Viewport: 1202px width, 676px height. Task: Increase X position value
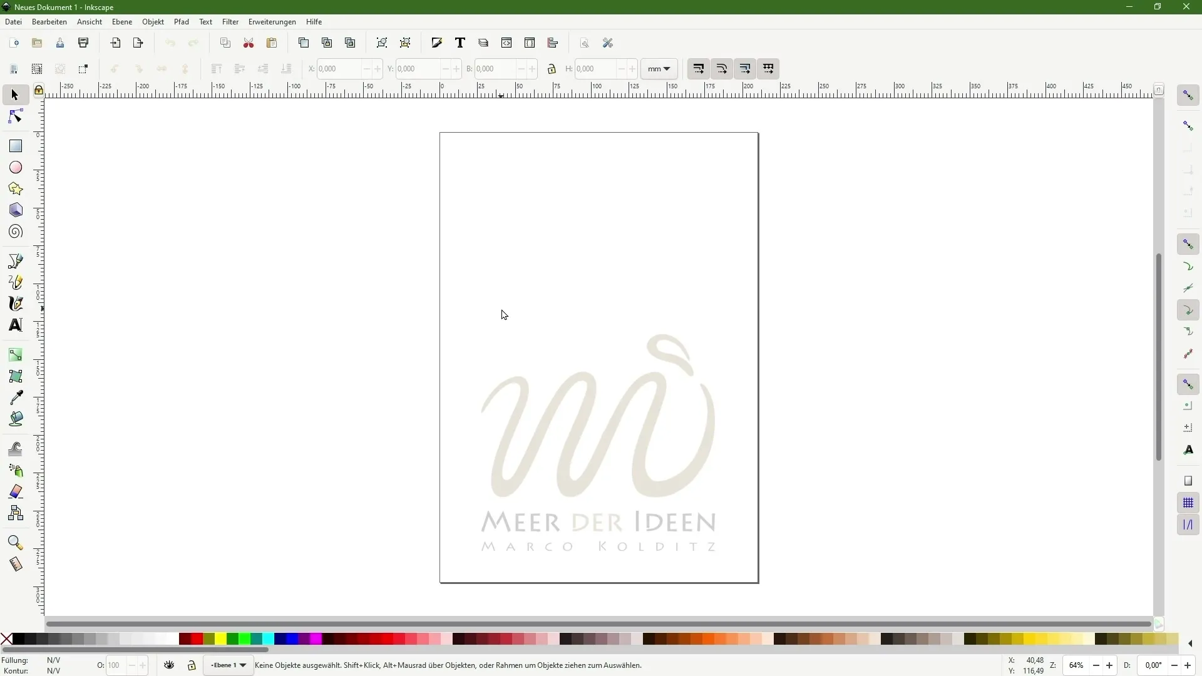(378, 69)
